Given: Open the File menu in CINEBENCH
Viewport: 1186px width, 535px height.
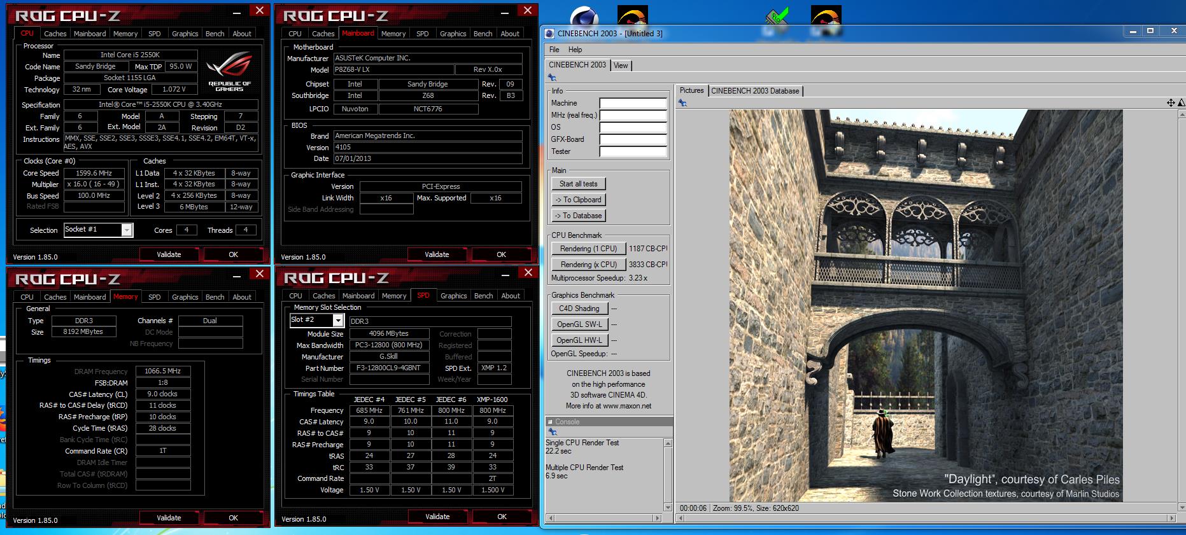Looking at the screenshot, I should click(x=554, y=50).
